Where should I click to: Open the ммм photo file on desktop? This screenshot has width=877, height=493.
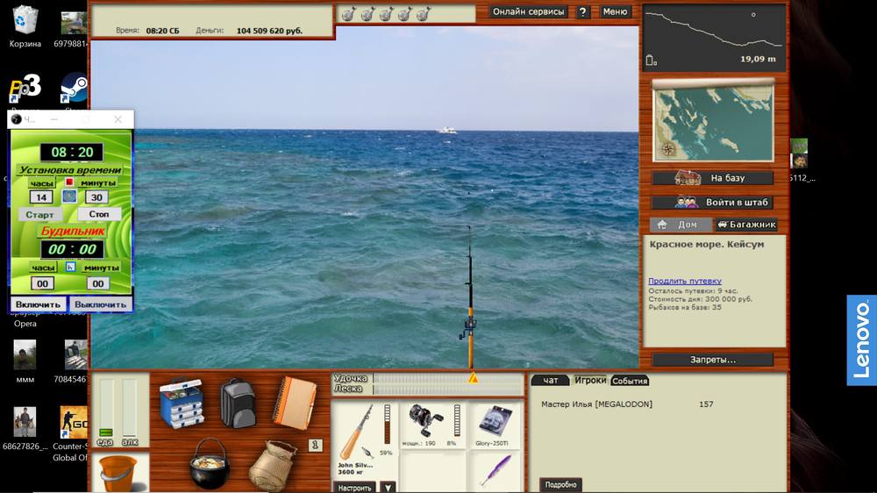coord(25,361)
